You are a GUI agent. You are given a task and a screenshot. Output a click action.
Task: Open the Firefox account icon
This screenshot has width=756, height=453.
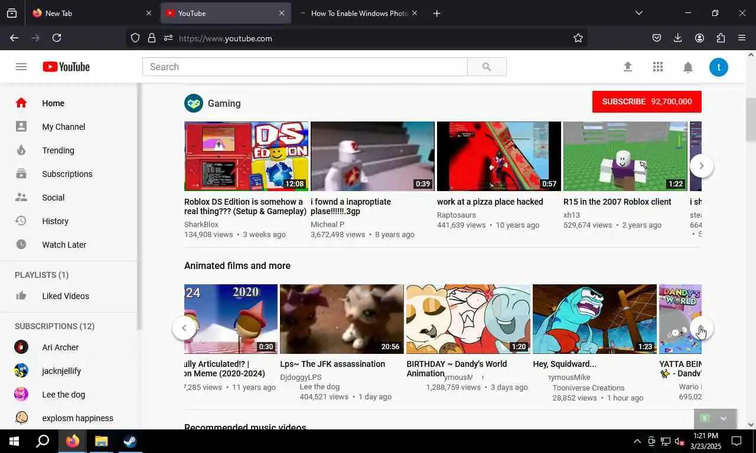[699, 38]
